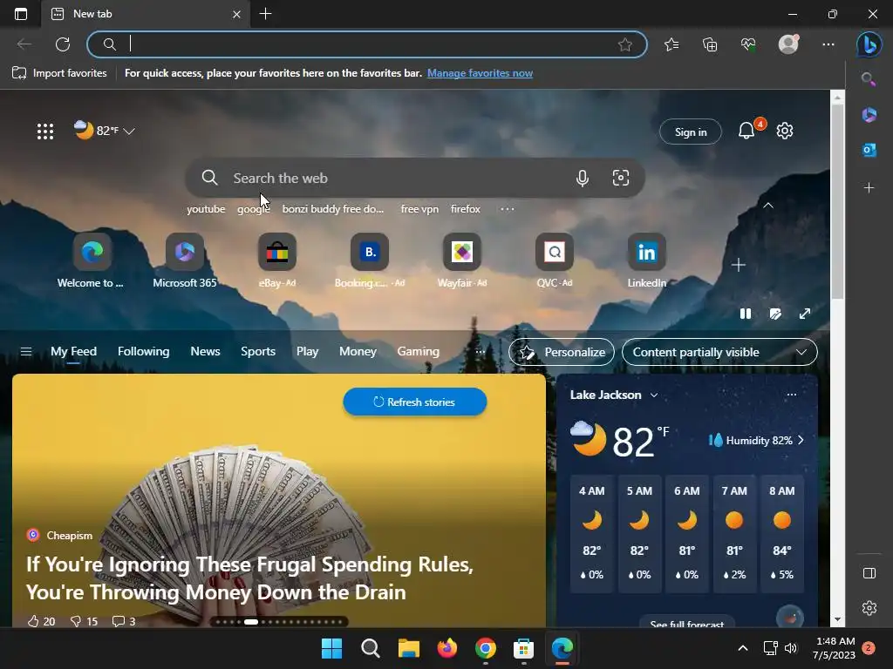The width and height of the screenshot is (893, 669).
Task: Start voice search microphone icon
Action: point(582,178)
